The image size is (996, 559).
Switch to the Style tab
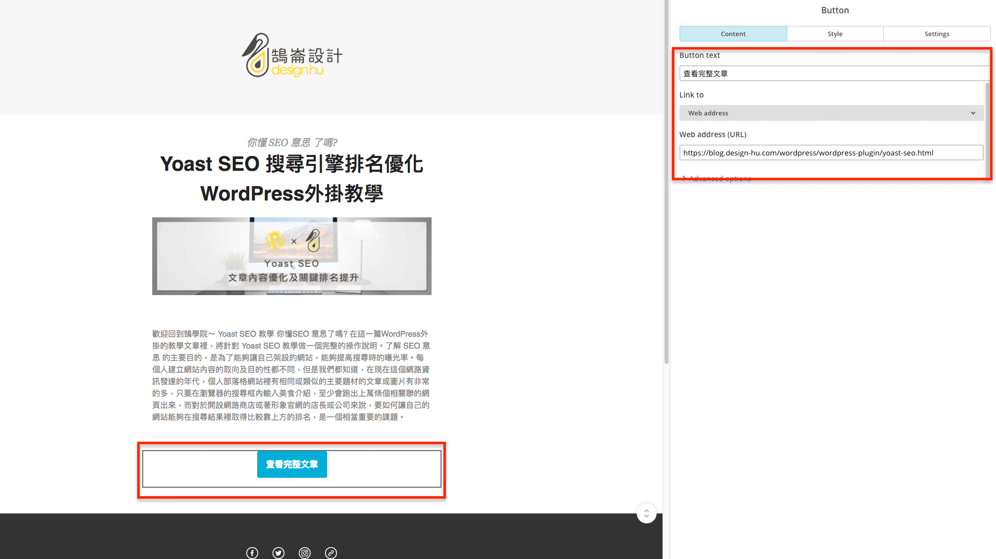[834, 33]
